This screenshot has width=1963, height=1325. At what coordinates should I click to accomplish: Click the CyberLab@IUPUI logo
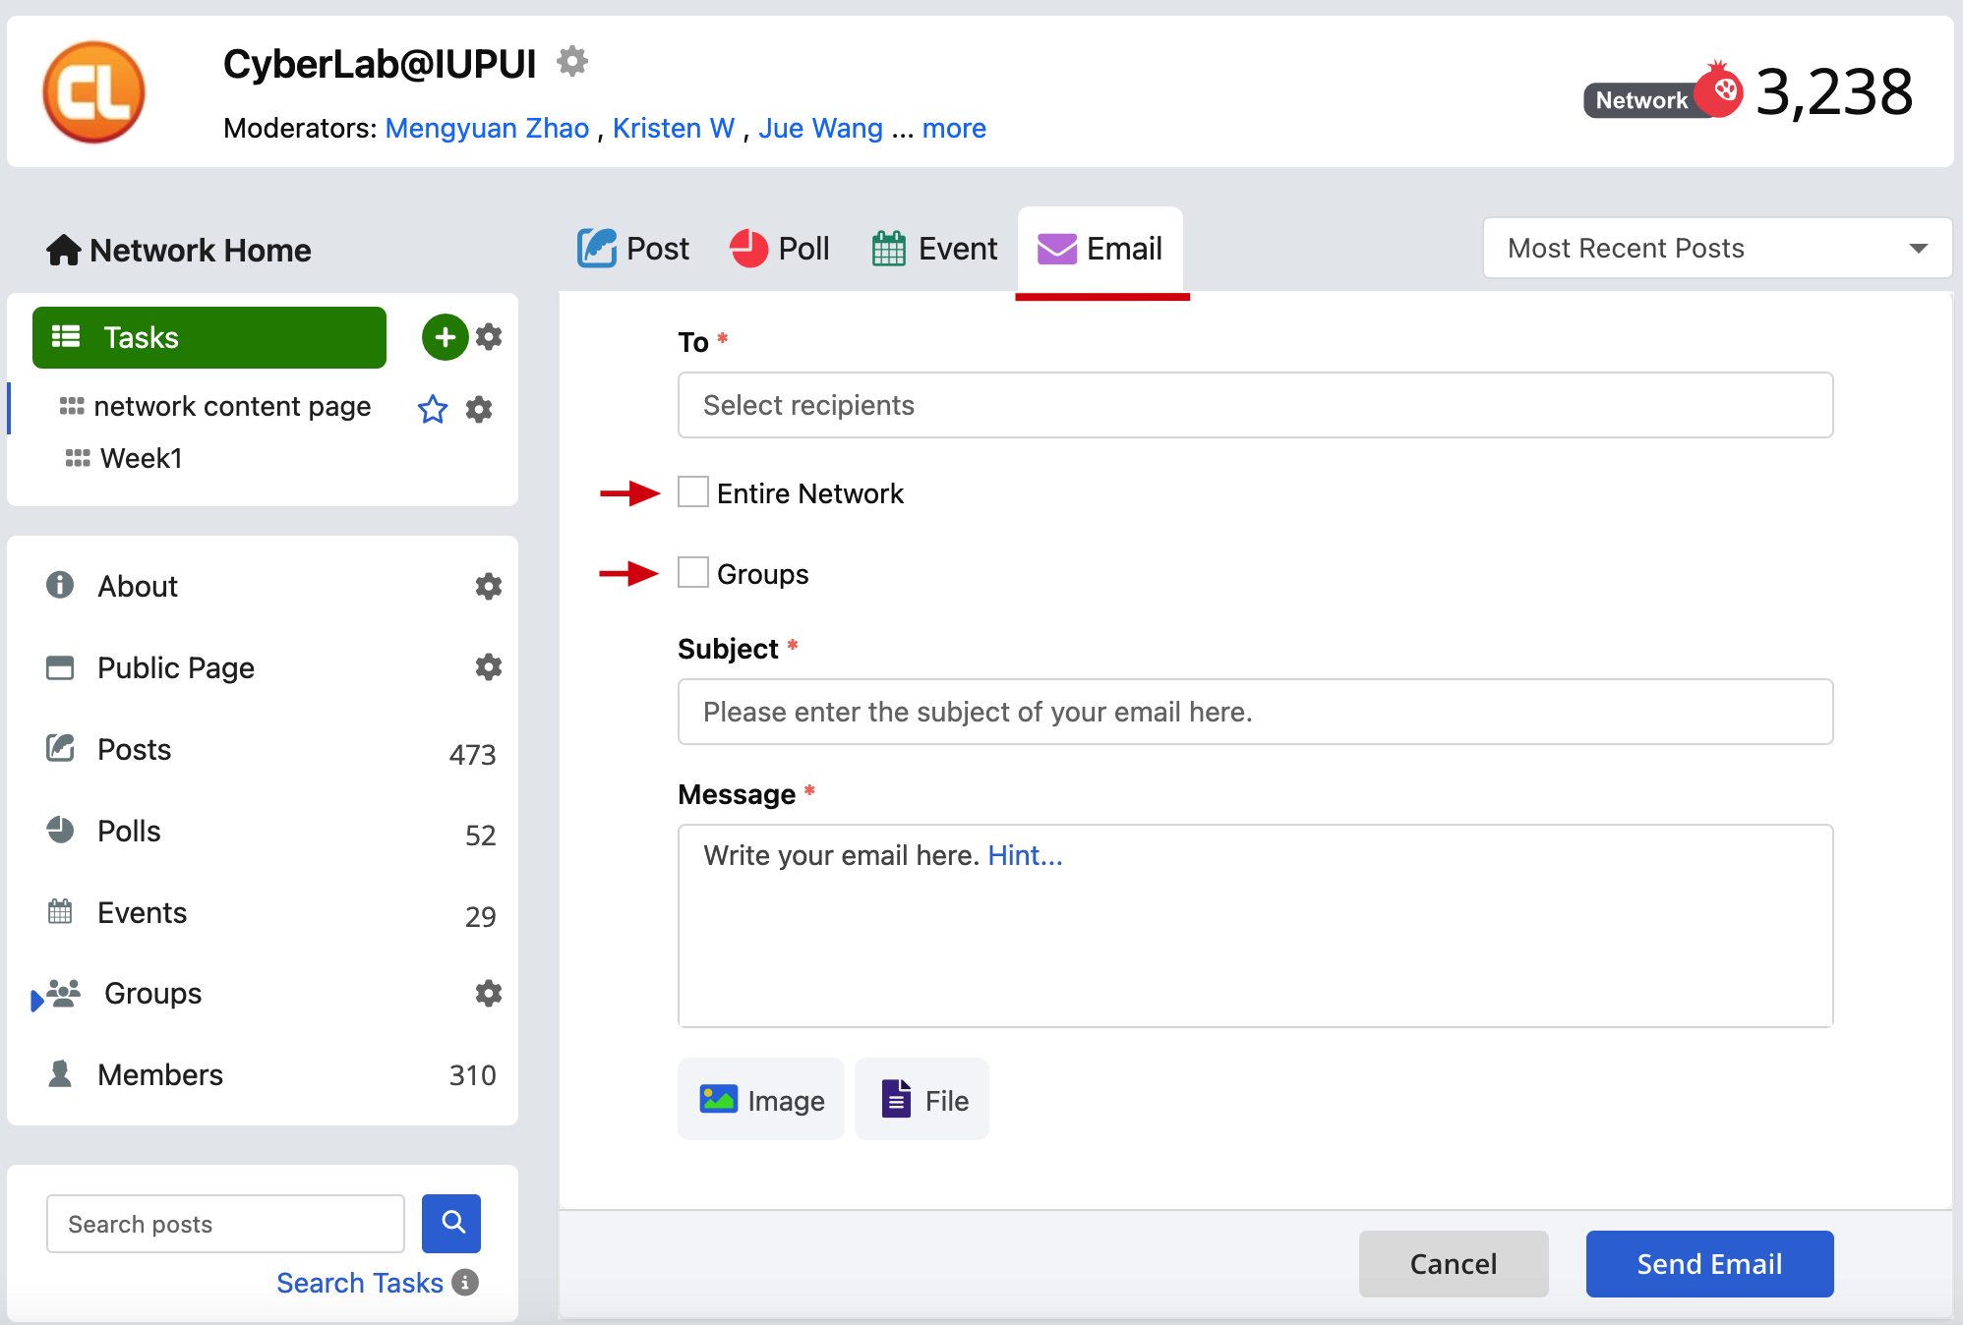94,91
